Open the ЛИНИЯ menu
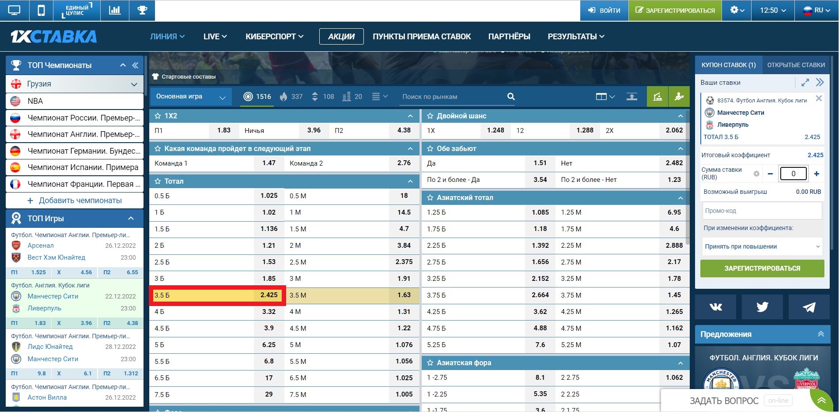Image resolution: width=839 pixels, height=412 pixels. point(167,37)
